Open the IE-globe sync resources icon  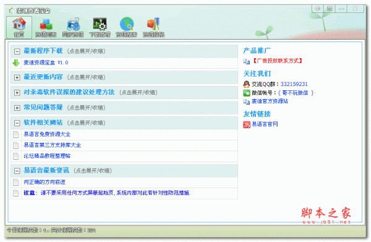pyautogui.click(x=73, y=25)
